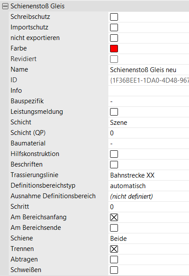Disable the Trennen checkbox
The image size is (189, 276).
tap(114, 249)
